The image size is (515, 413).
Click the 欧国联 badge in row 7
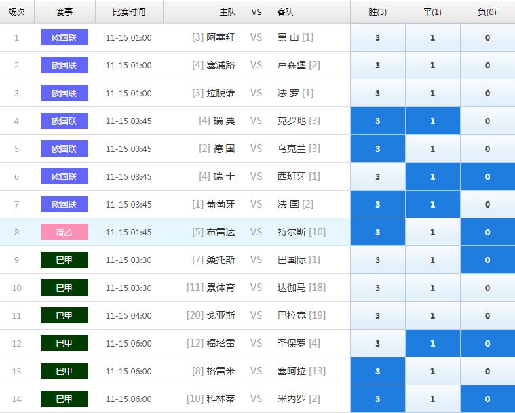tap(64, 204)
